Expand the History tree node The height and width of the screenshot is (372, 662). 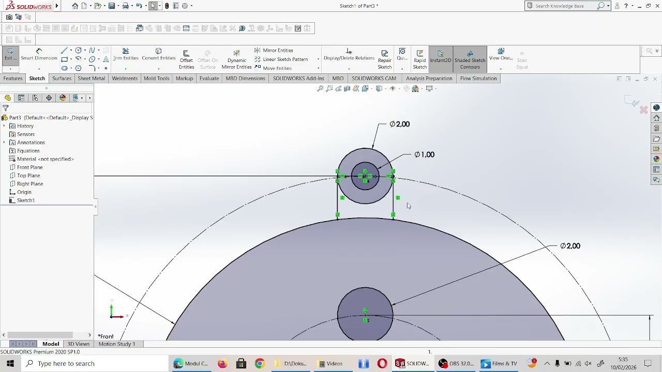pyautogui.click(x=4, y=126)
